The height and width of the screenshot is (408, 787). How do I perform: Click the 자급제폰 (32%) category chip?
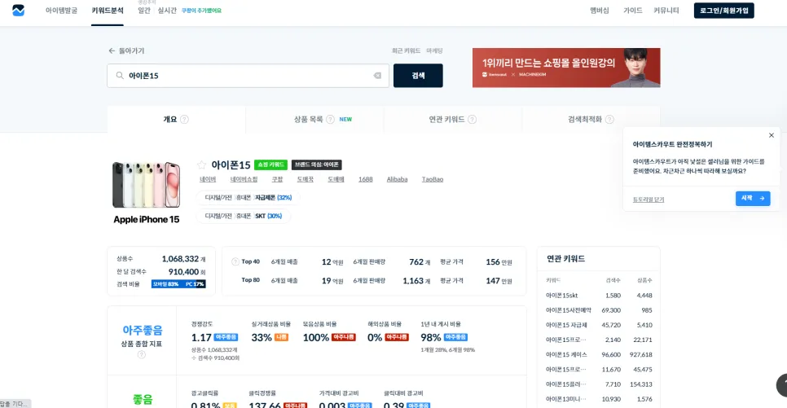tap(248, 198)
